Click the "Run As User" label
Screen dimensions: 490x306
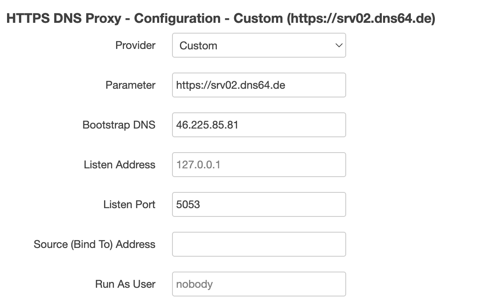(125, 284)
